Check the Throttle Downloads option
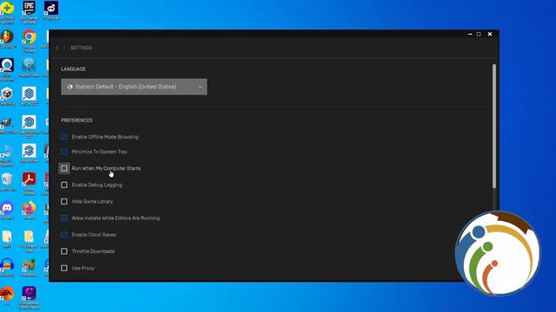Viewport: 556px width, 312px height. click(64, 251)
